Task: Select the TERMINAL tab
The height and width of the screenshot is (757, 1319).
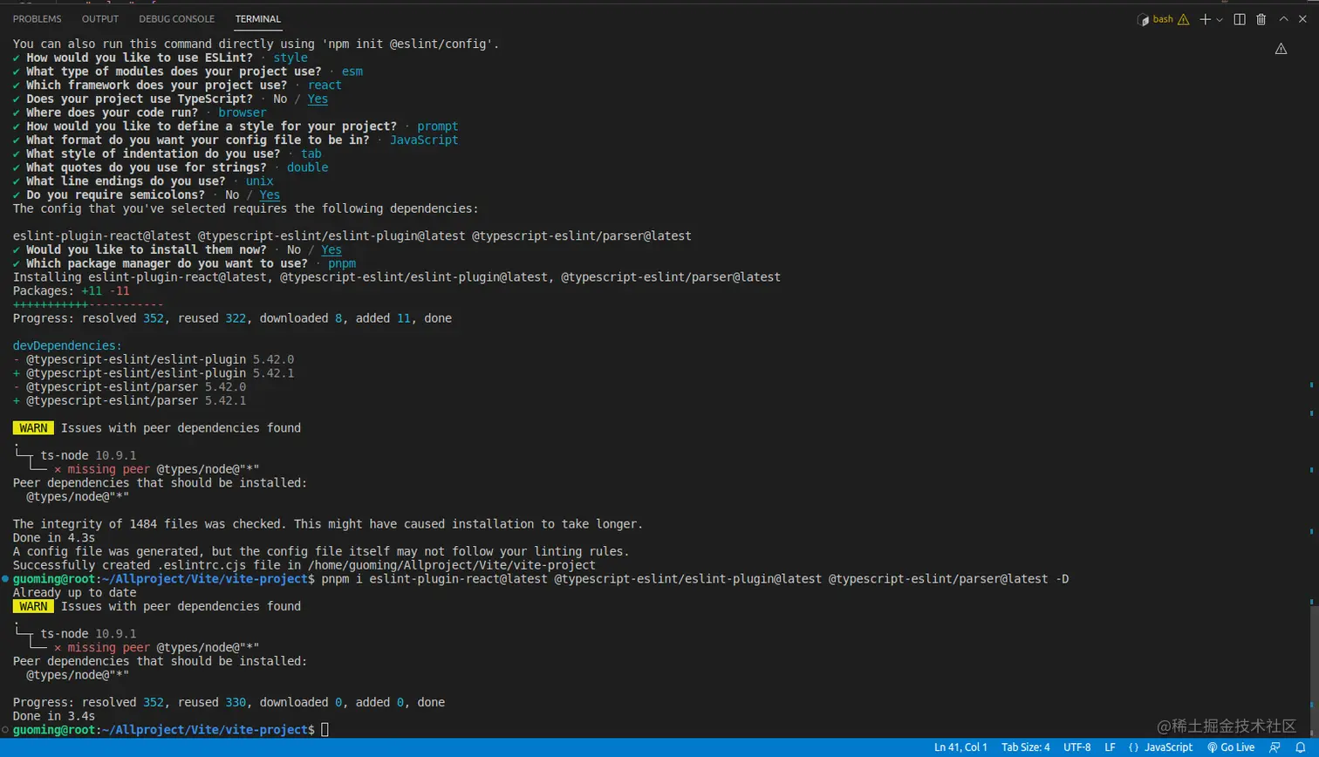Action: tap(258, 19)
